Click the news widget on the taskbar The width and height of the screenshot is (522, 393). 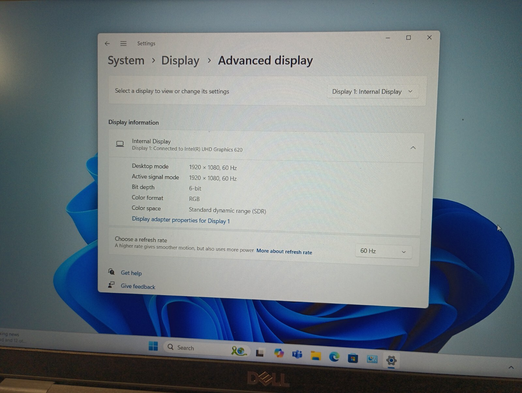point(12,337)
